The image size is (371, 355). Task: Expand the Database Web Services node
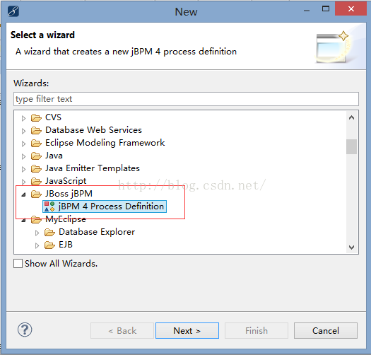pyautogui.click(x=23, y=131)
